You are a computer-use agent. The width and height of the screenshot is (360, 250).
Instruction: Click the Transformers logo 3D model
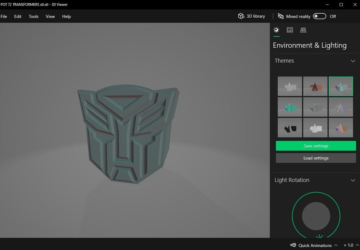click(x=128, y=135)
